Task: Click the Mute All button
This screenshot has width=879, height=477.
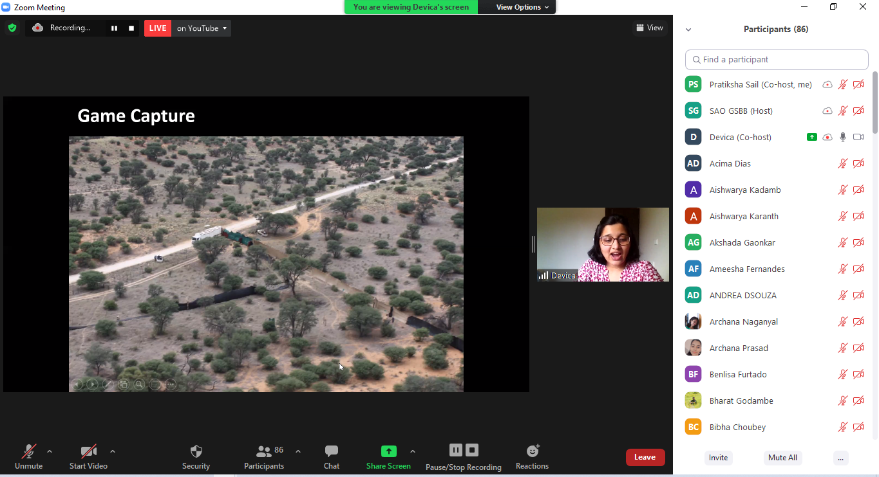Action: pyautogui.click(x=782, y=458)
